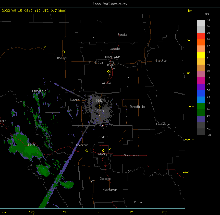Click the Base_Reflectivity title text
Image resolution: width=220 pixels, height=215 pixels.
pyautogui.click(x=110, y=4)
